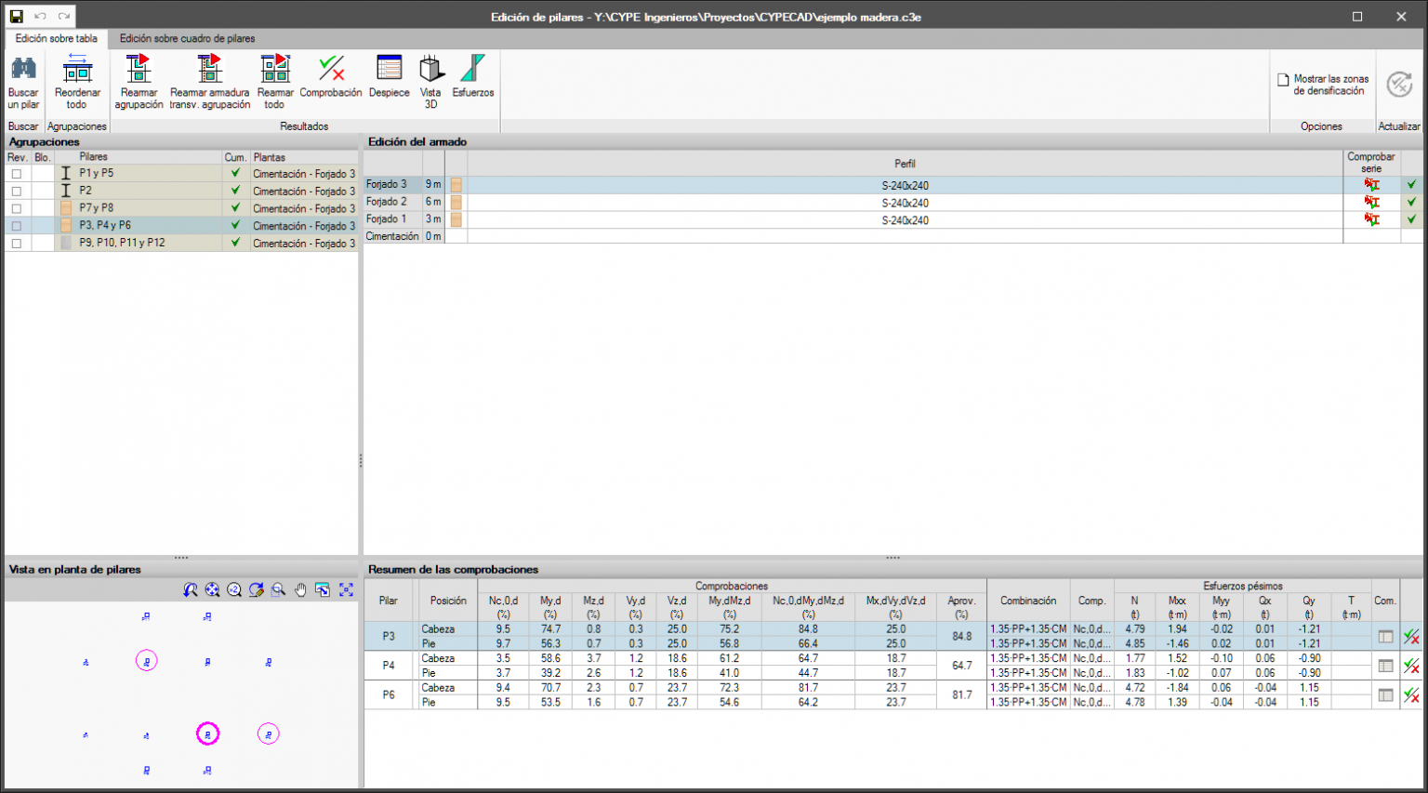Check the Rev. box for P1 y P5
This screenshot has height=793, width=1428.
17,174
